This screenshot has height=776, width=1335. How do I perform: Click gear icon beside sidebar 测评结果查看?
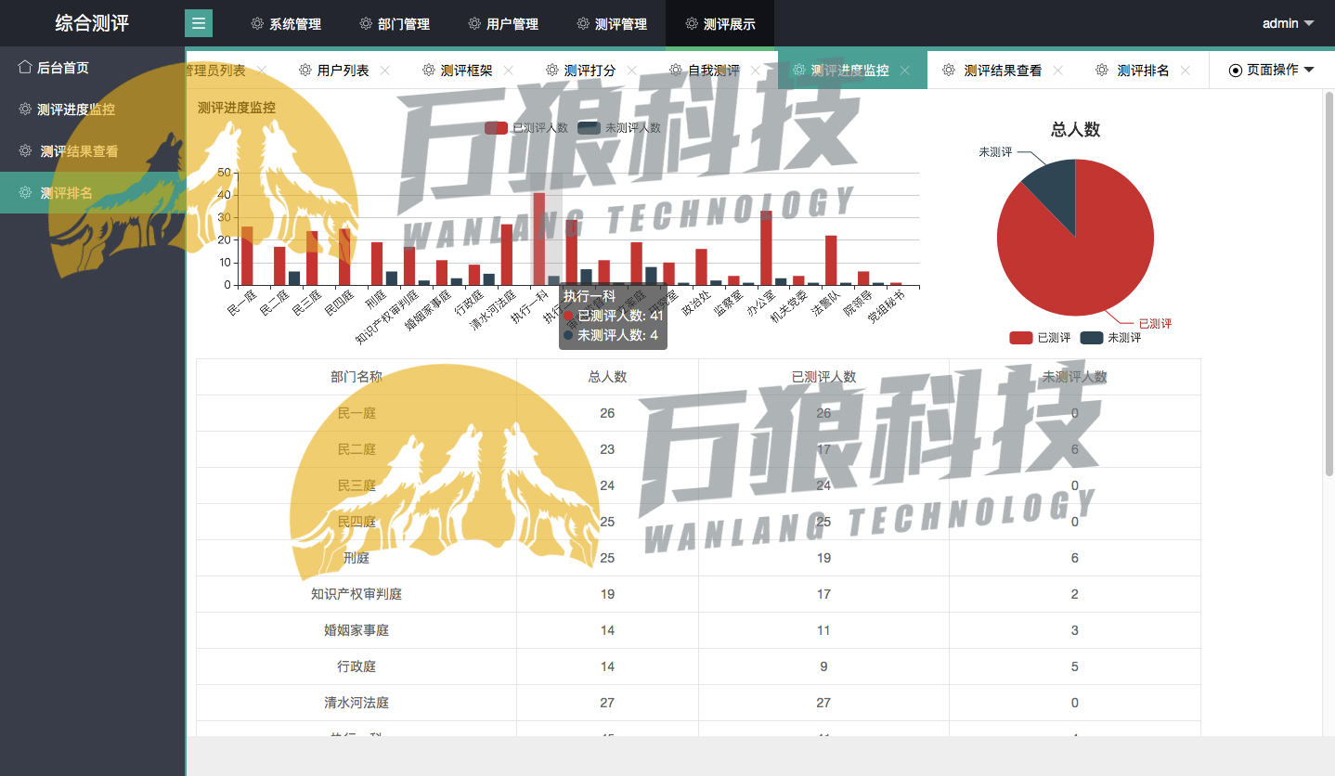[25, 150]
